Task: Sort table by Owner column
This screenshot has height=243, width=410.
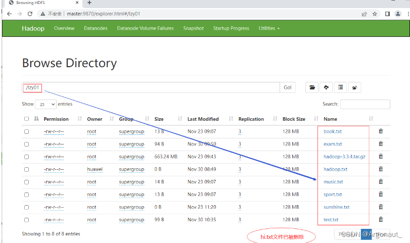Action: coord(95,119)
